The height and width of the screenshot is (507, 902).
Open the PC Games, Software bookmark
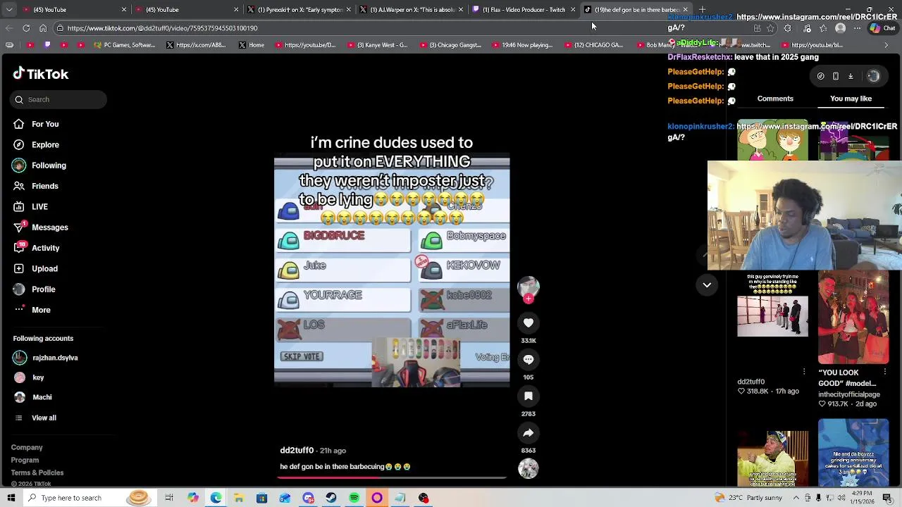(123, 45)
